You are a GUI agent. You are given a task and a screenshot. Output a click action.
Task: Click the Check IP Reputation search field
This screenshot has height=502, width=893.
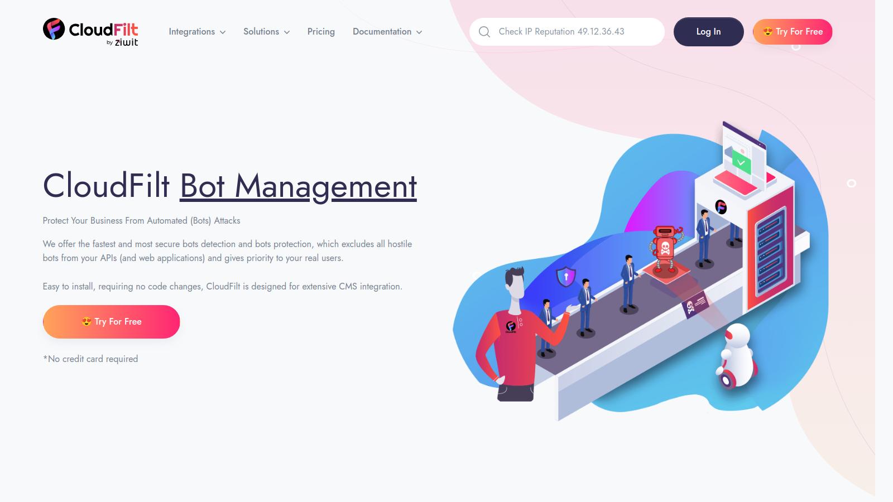567,32
